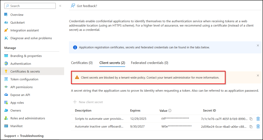Select Client secrets (2) tab
The image size is (263, 140).
pyautogui.click(x=112, y=63)
